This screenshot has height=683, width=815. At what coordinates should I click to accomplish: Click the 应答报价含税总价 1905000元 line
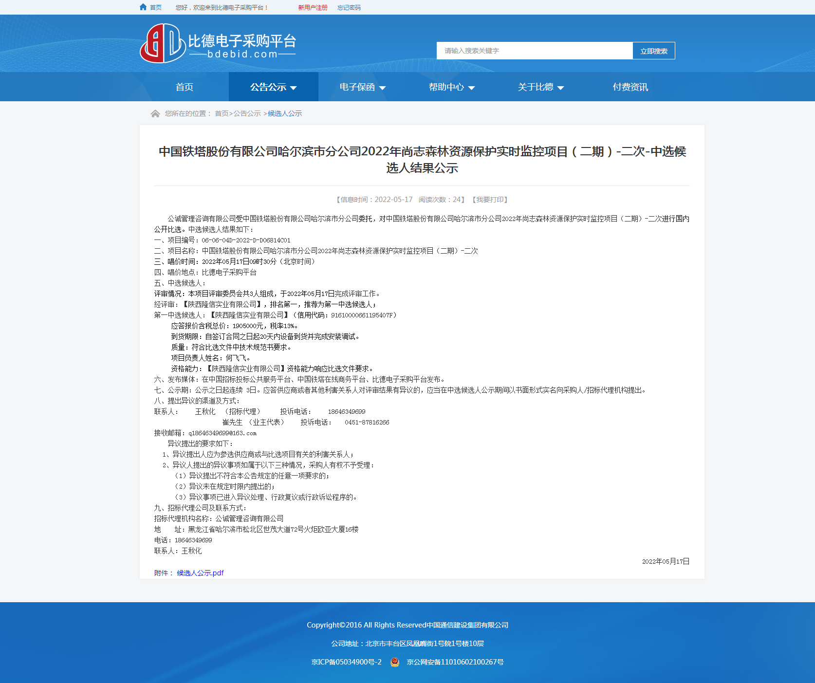pos(235,326)
